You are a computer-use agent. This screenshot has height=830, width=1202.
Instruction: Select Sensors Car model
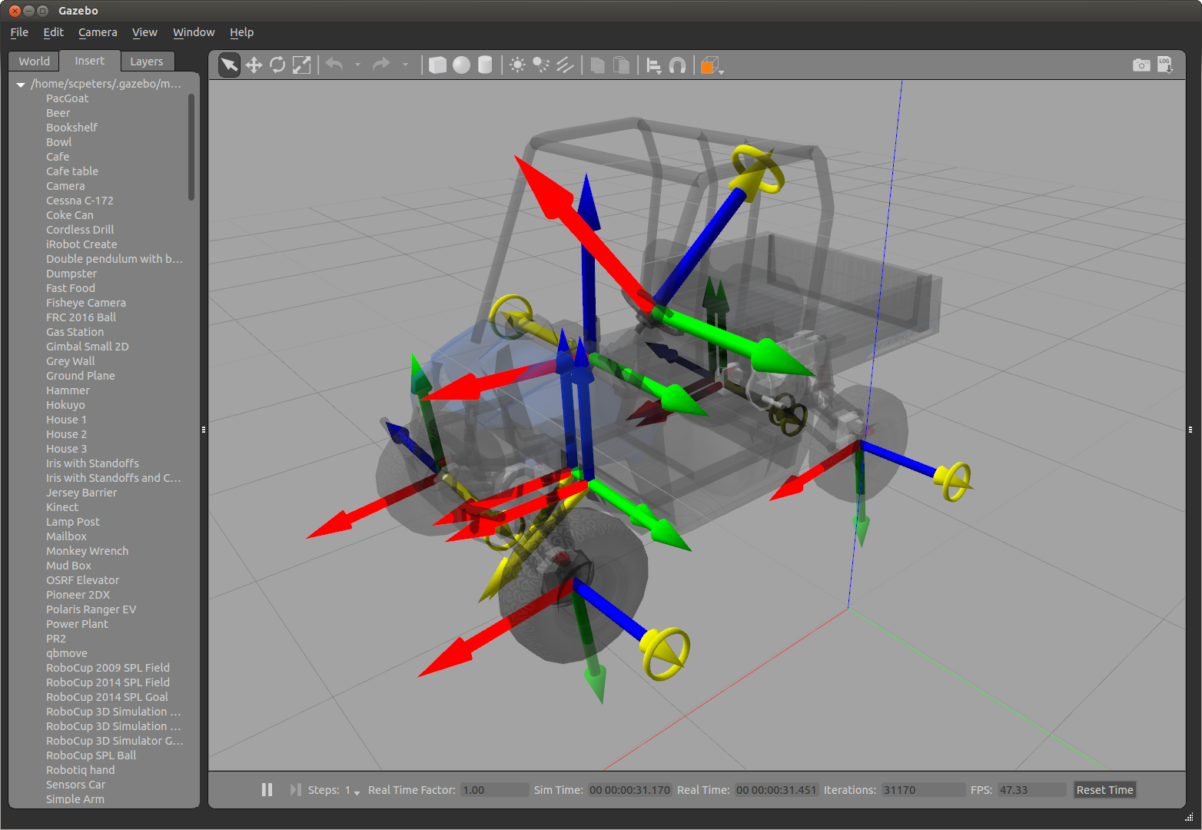click(75, 785)
